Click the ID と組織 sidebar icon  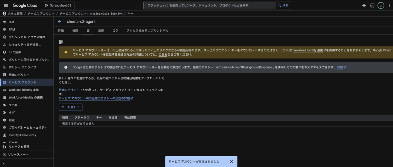pyautogui.click(x=4, y=52)
